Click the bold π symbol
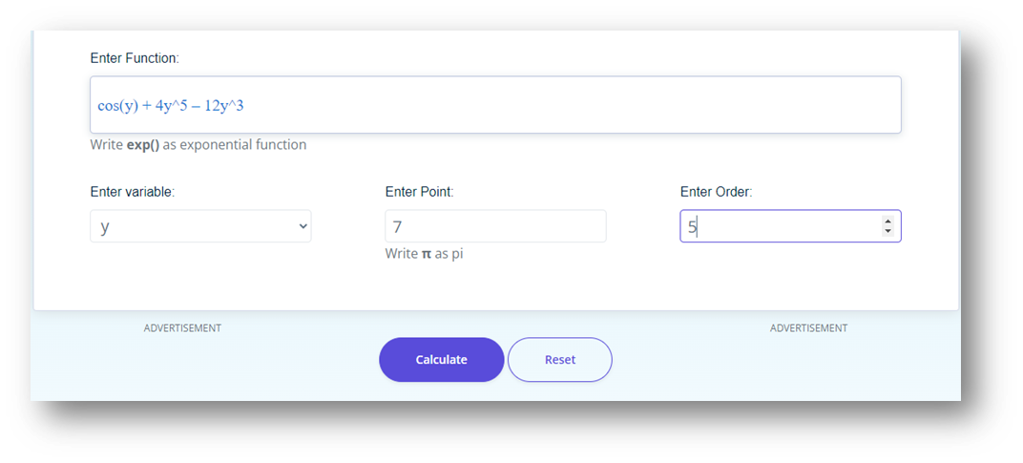 (427, 255)
